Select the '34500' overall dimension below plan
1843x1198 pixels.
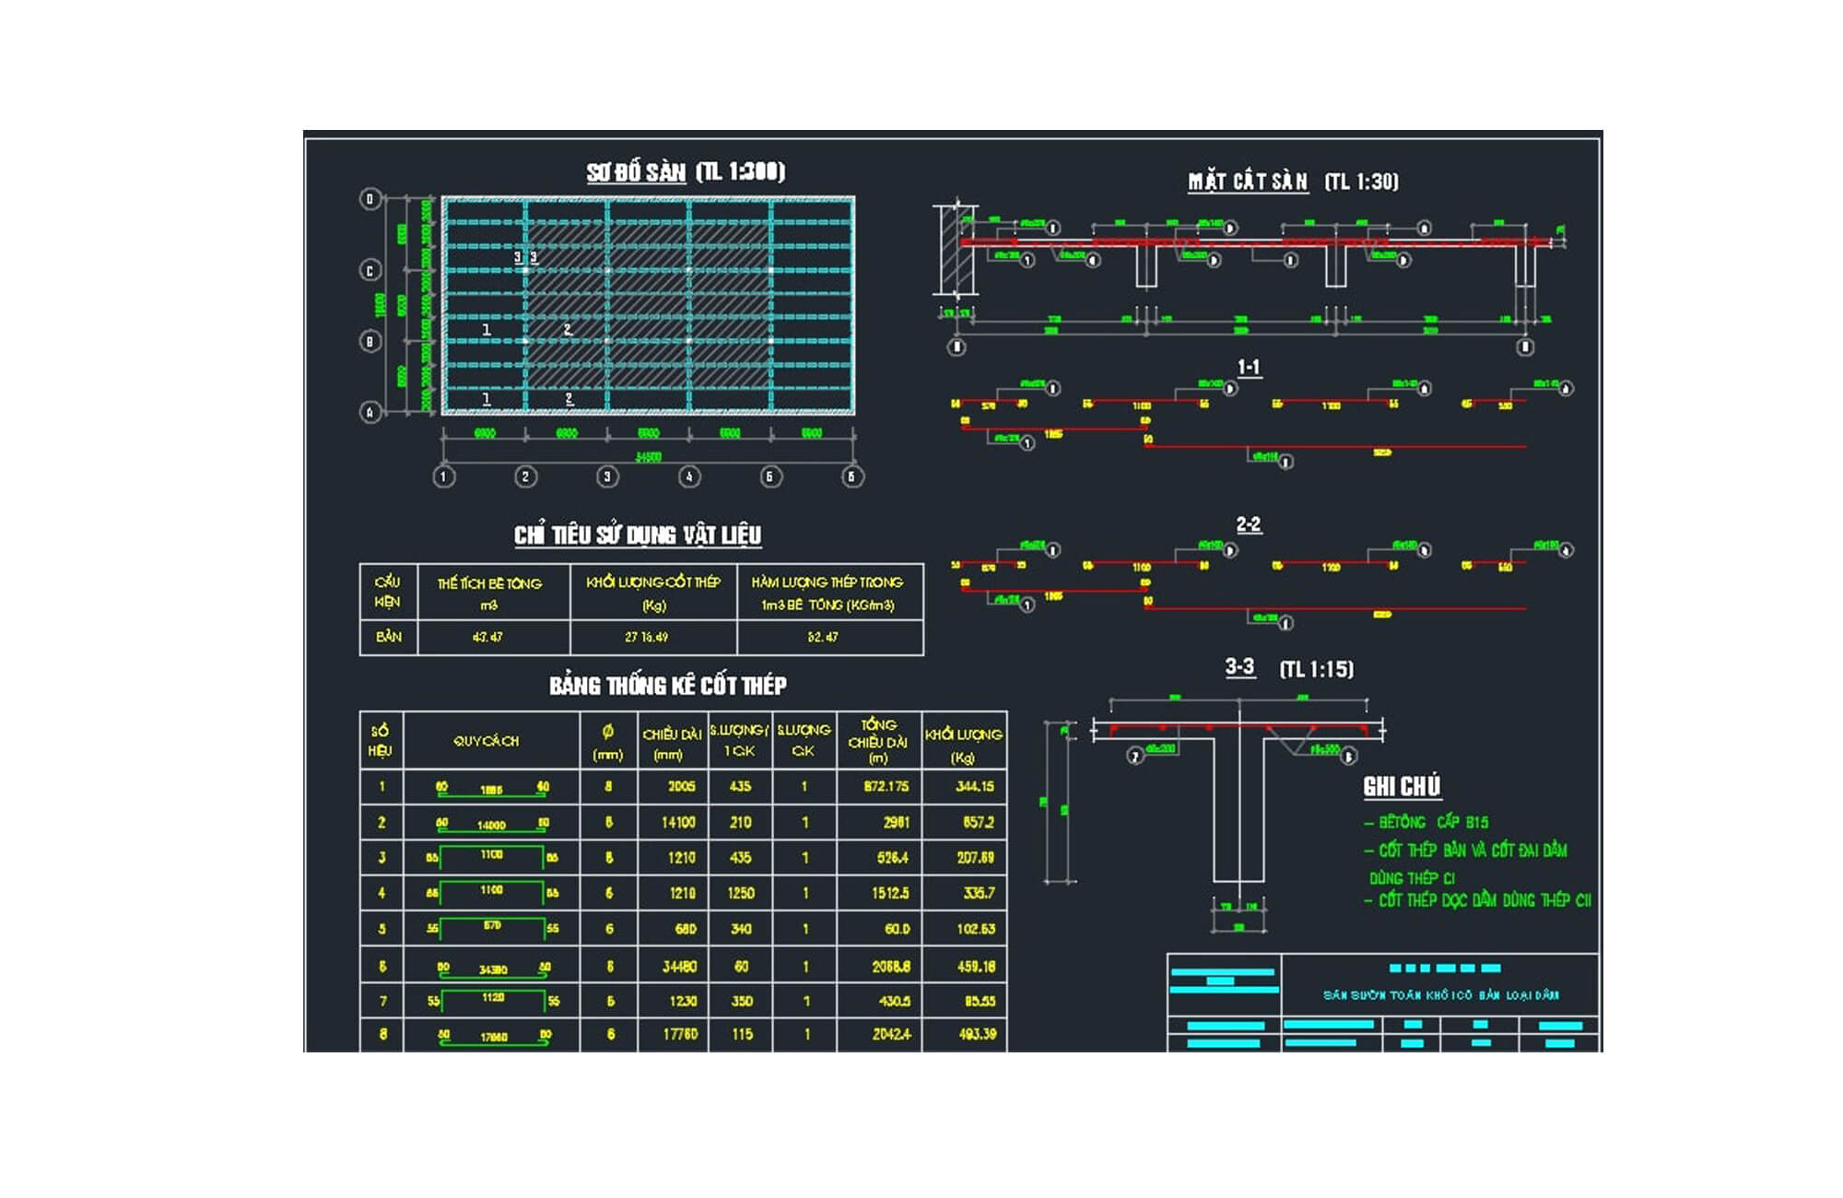pos(648,456)
